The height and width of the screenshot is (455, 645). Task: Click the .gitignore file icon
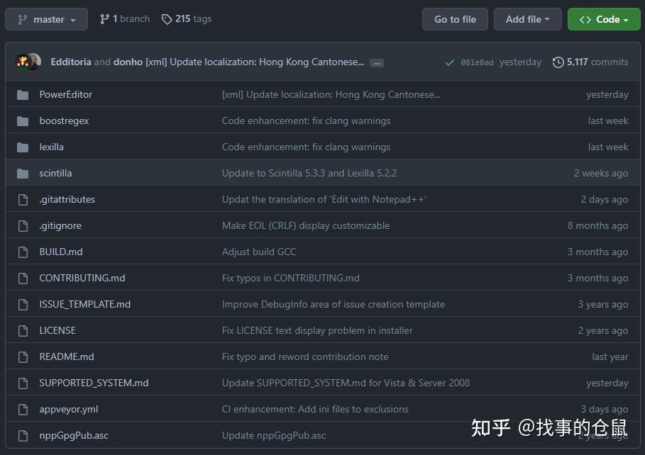click(x=23, y=226)
